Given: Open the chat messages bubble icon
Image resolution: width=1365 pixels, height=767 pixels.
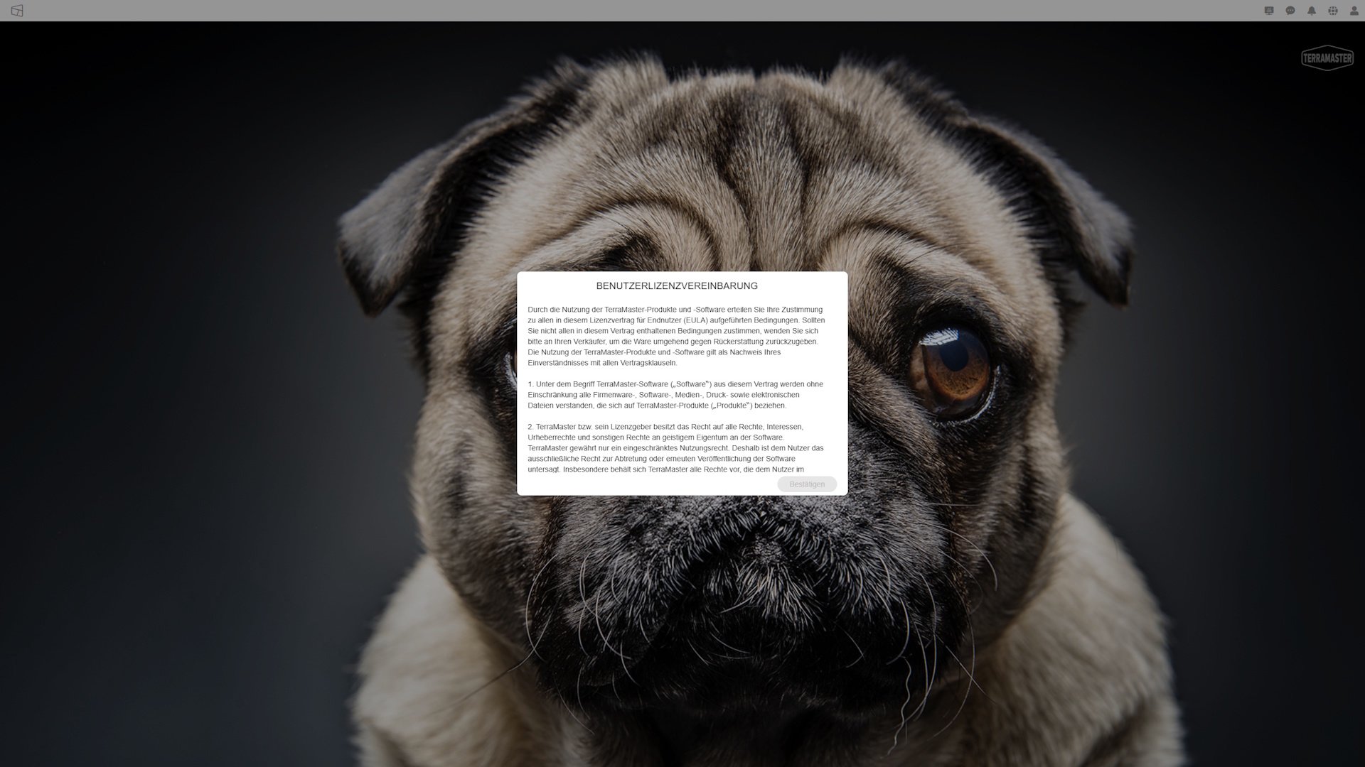Looking at the screenshot, I should click(x=1290, y=11).
